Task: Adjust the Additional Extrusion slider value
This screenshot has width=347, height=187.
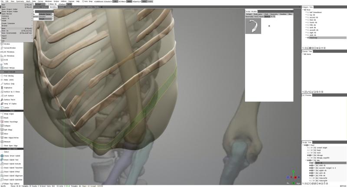Action: tap(115, 1)
